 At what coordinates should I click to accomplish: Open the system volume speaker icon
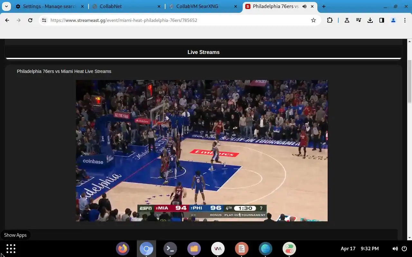click(395, 249)
